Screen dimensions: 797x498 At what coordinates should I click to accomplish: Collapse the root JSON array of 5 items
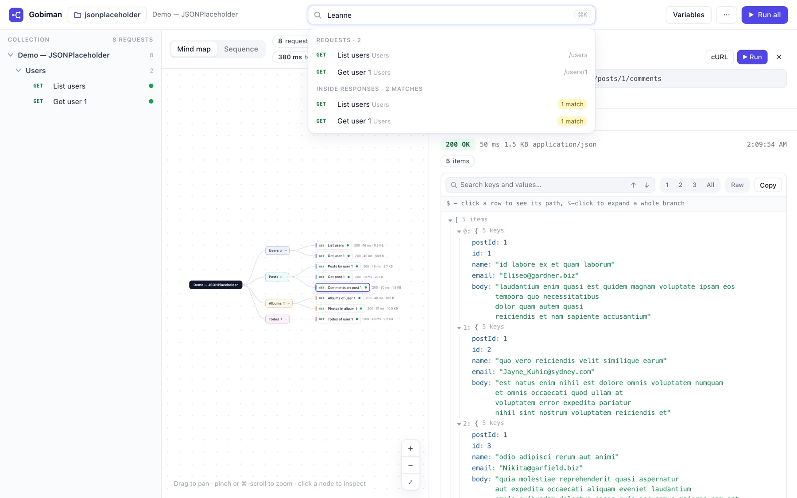pos(450,220)
